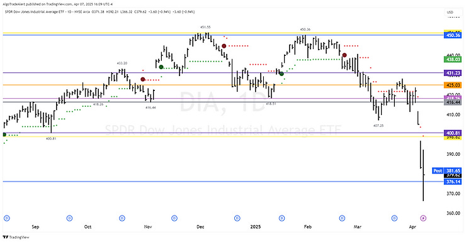This screenshot has width=466, height=242.
Task: Open the USD currency selector
Action: (x=450, y=12)
